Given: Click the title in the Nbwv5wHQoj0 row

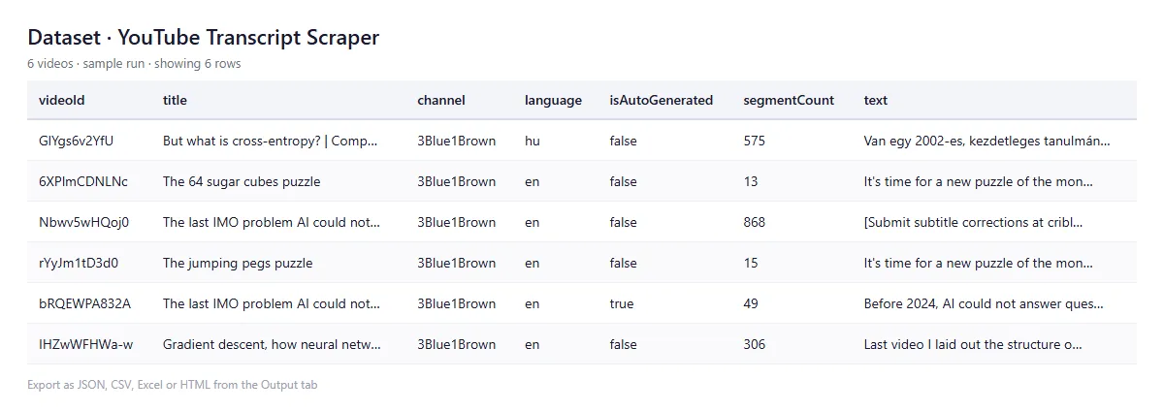Looking at the screenshot, I should tap(272, 222).
